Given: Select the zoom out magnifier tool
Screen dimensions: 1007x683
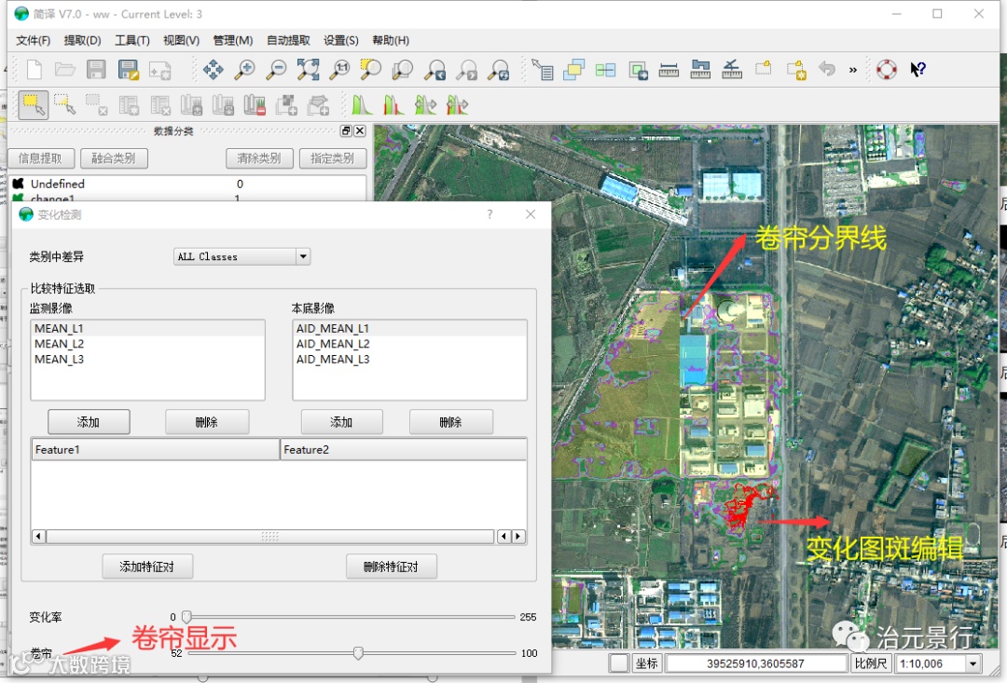Looking at the screenshot, I should (x=276, y=70).
